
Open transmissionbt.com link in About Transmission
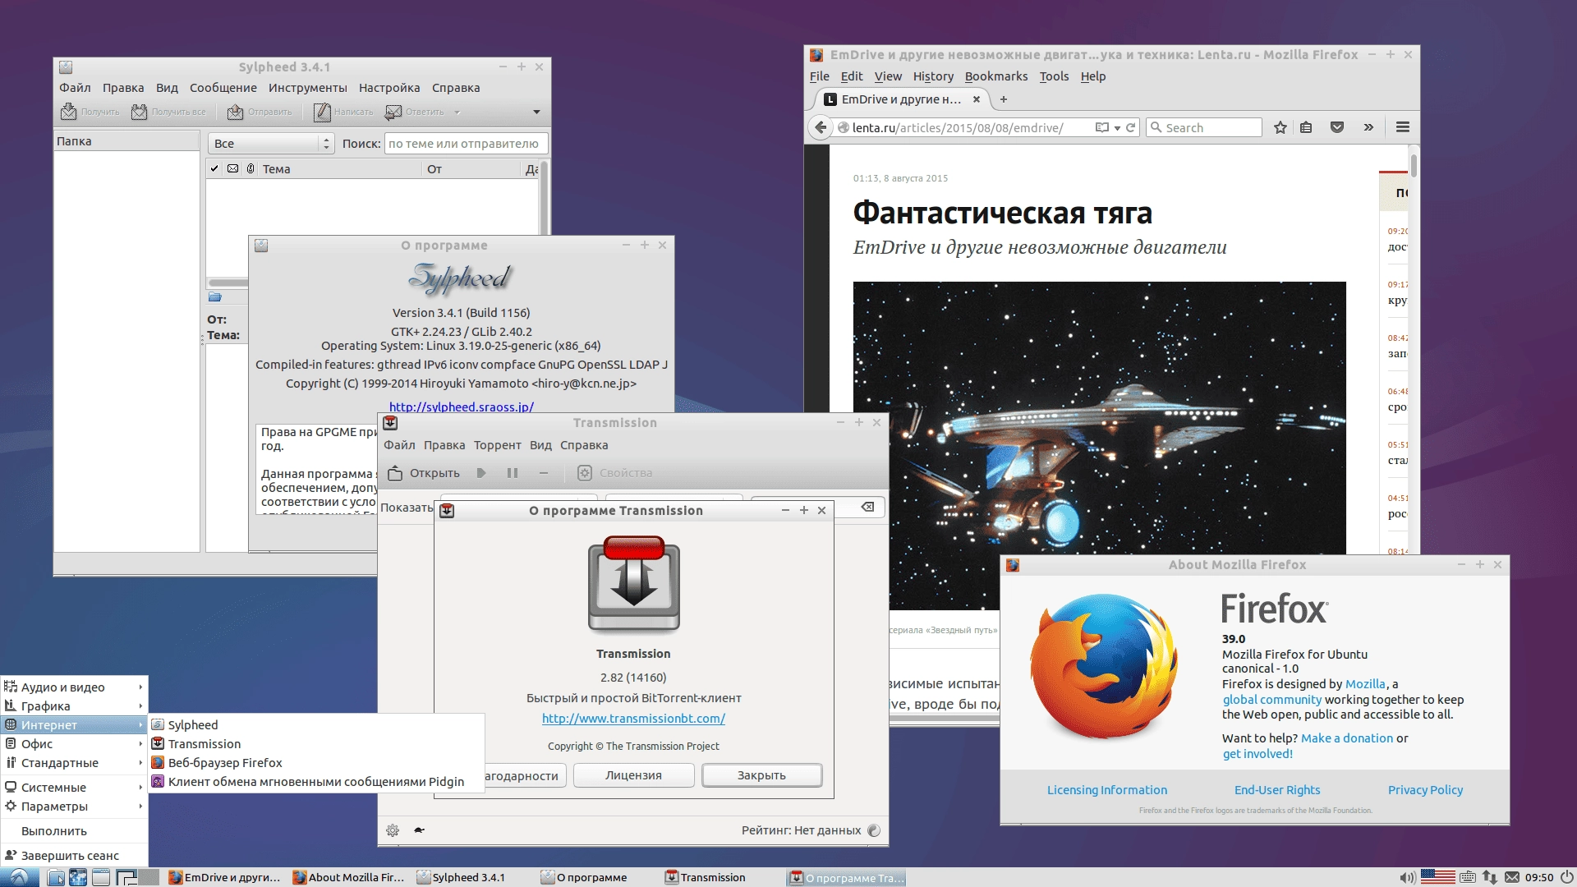click(633, 719)
